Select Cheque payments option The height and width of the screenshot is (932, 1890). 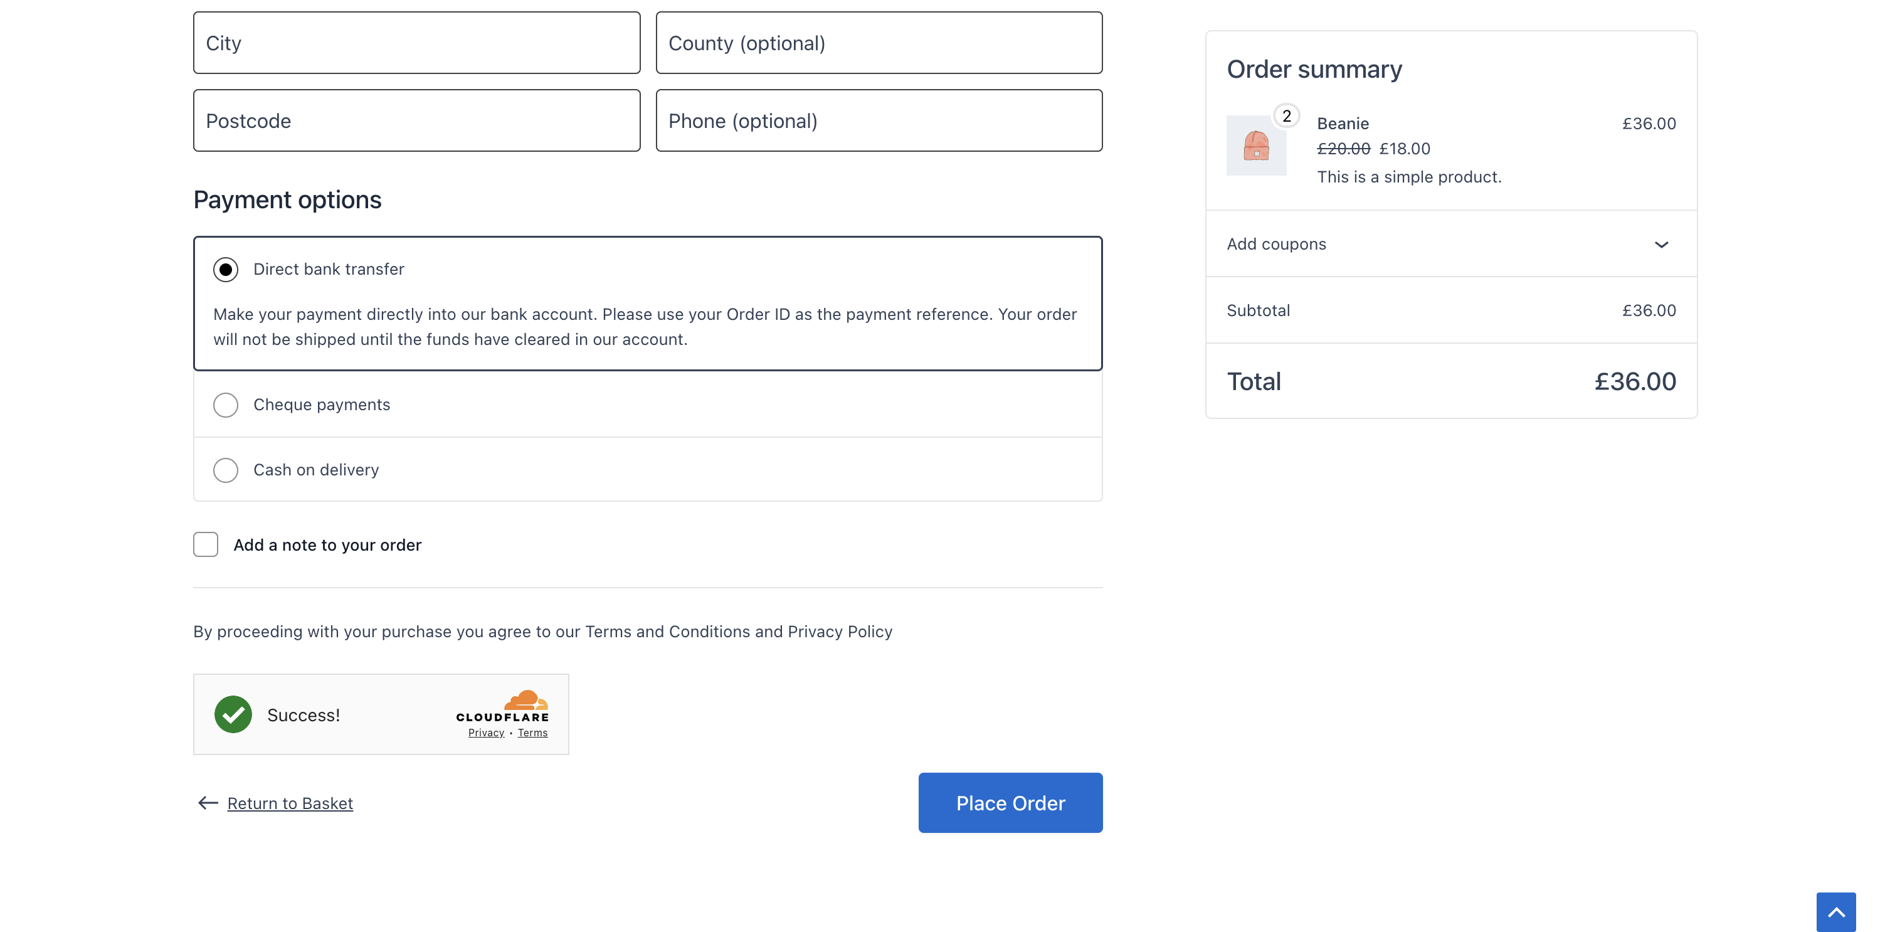pos(225,405)
